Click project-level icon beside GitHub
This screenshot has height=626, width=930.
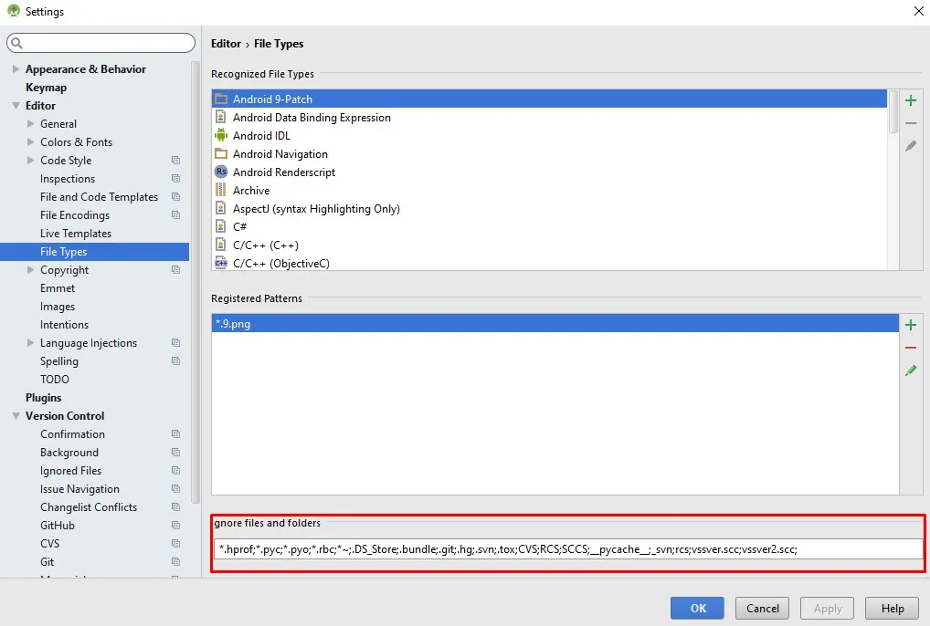point(175,525)
